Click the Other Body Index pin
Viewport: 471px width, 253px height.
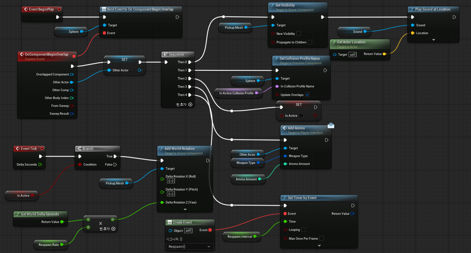tap(72, 98)
